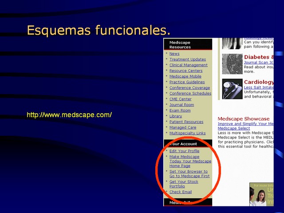The height and width of the screenshot is (213, 284).
Task: Visit the CME Center link
Action: 181,99
